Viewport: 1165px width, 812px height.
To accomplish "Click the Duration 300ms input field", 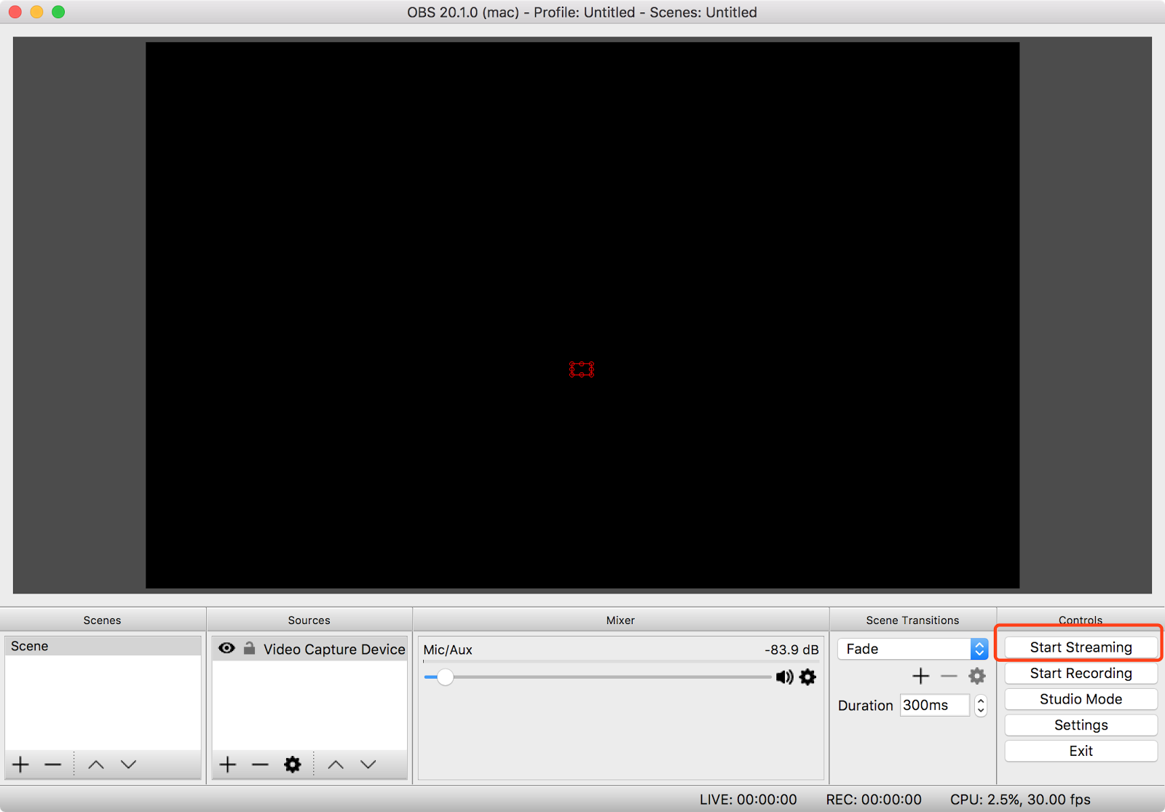I will coord(935,705).
